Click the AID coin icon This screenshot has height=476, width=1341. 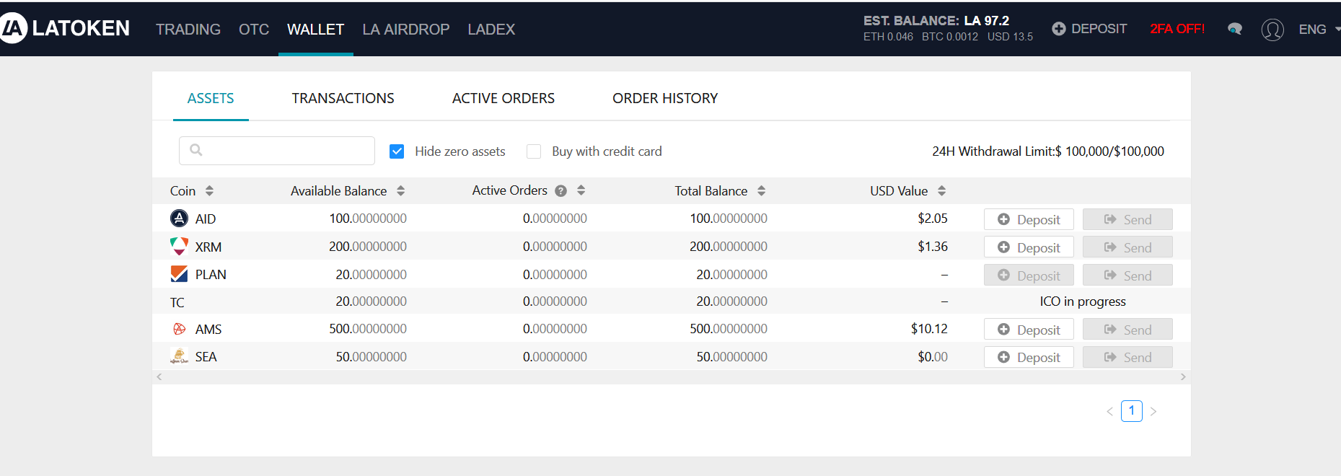(x=179, y=219)
